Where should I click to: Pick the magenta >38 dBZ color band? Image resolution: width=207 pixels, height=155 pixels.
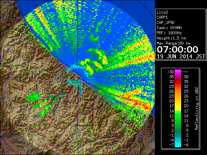(178, 72)
